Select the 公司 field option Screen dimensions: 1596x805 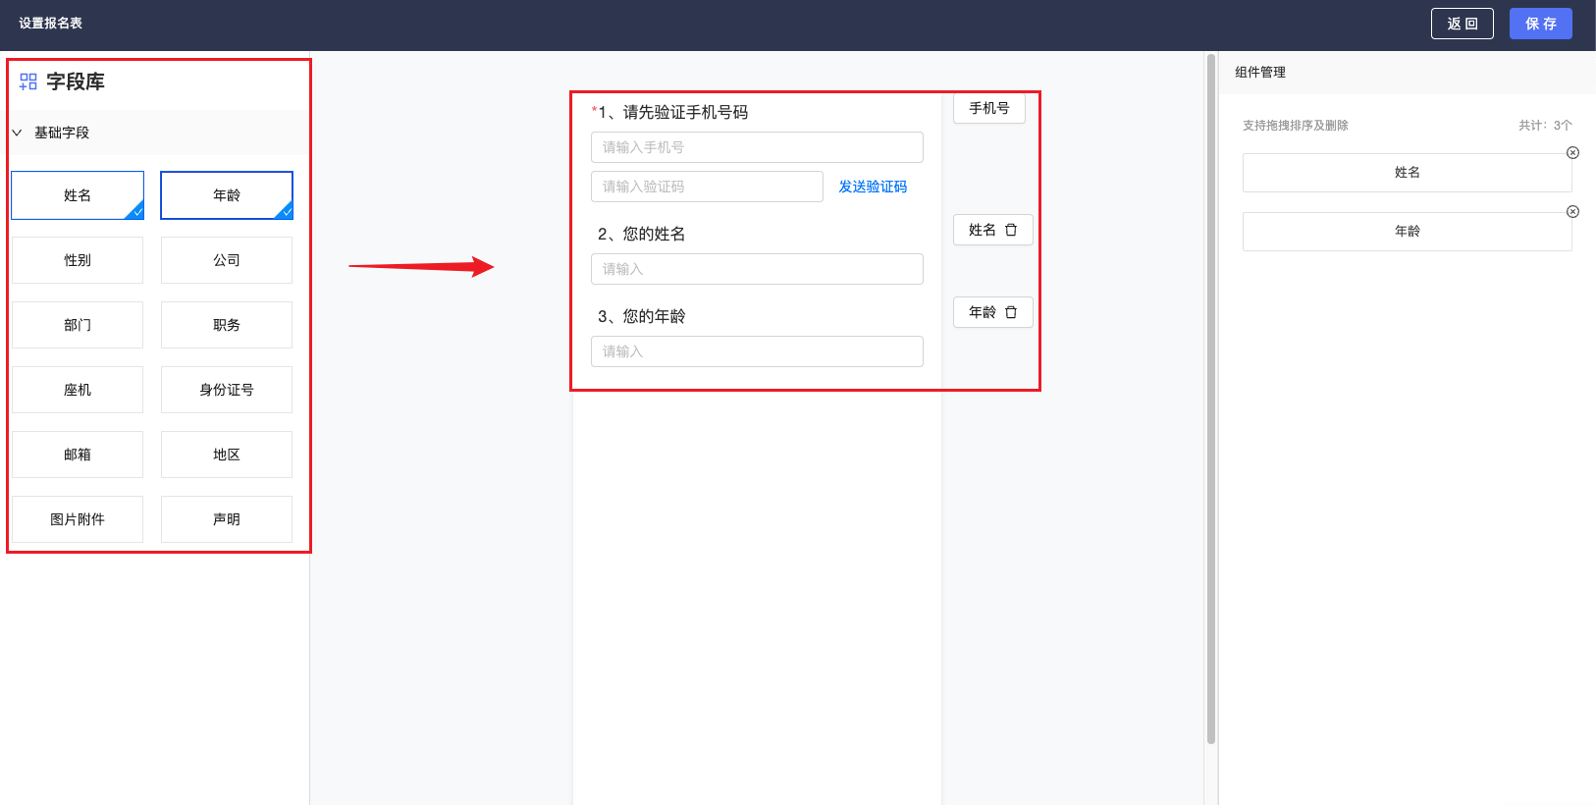(227, 260)
